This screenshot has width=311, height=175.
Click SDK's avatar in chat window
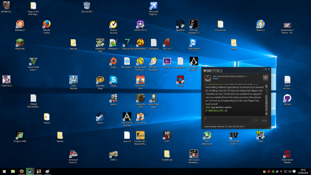[208, 78]
